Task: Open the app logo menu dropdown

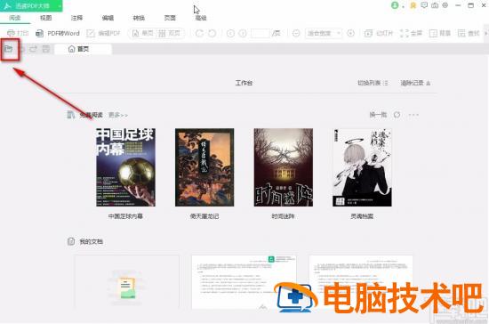Action: (59, 6)
